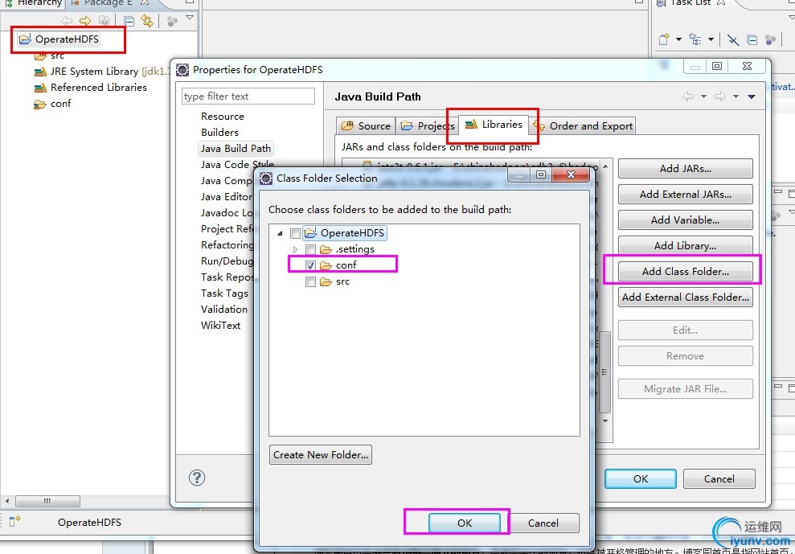Open dropdown beside Properties back arrow
The height and width of the screenshot is (554, 795).
[703, 96]
